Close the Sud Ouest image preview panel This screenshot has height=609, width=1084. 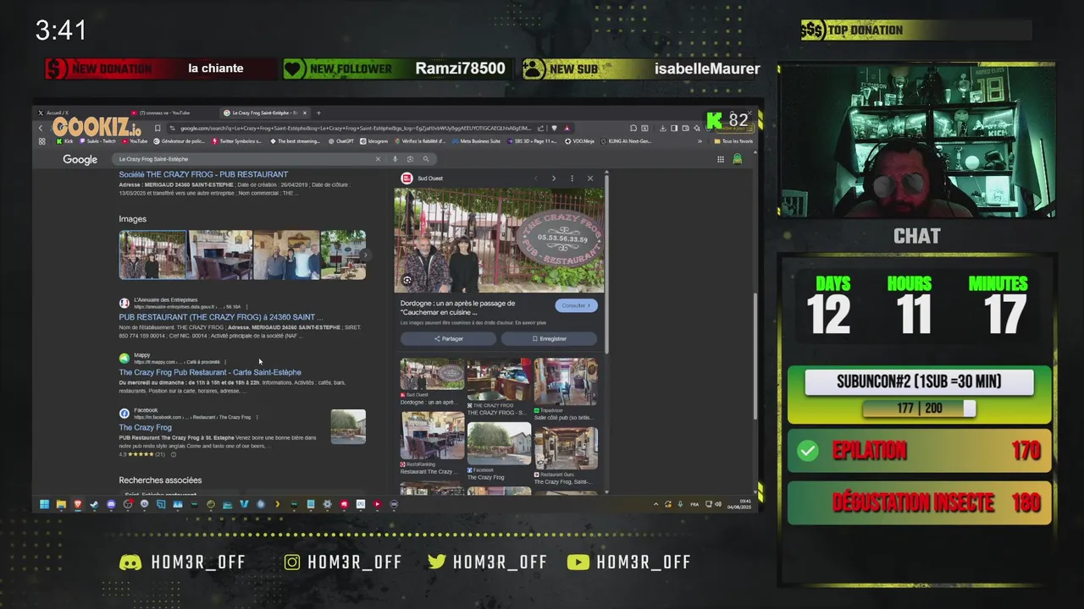[x=590, y=178]
